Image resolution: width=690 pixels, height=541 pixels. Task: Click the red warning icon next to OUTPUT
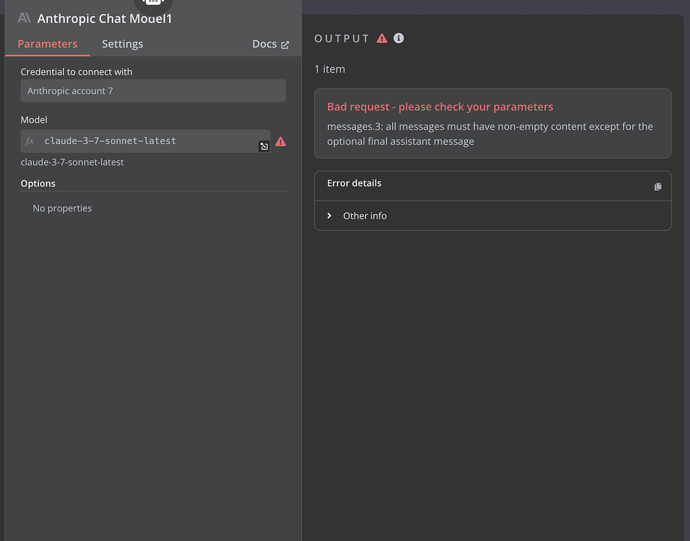point(381,38)
